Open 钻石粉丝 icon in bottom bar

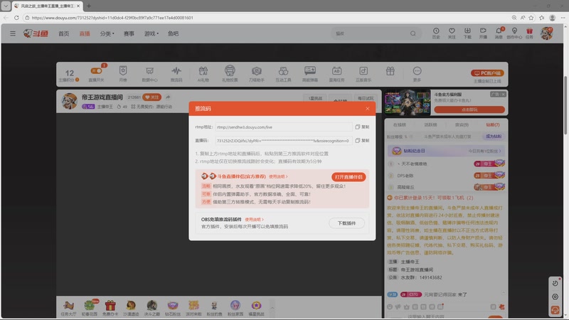click(173, 308)
